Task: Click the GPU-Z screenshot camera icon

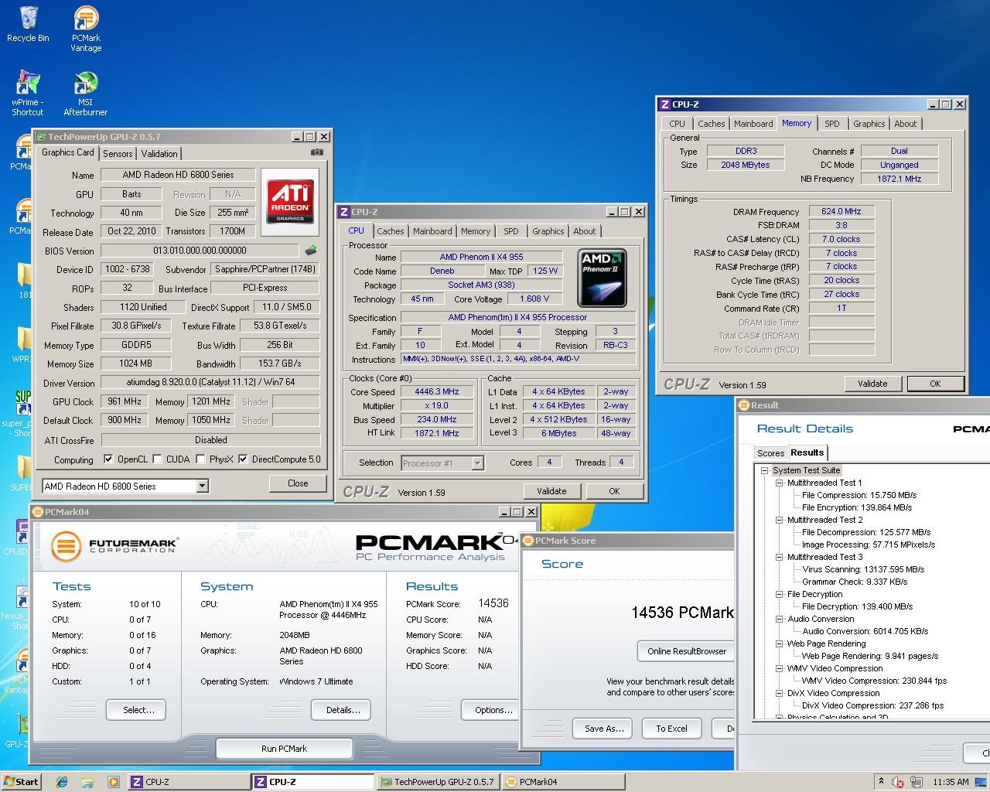Action: [316, 152]
